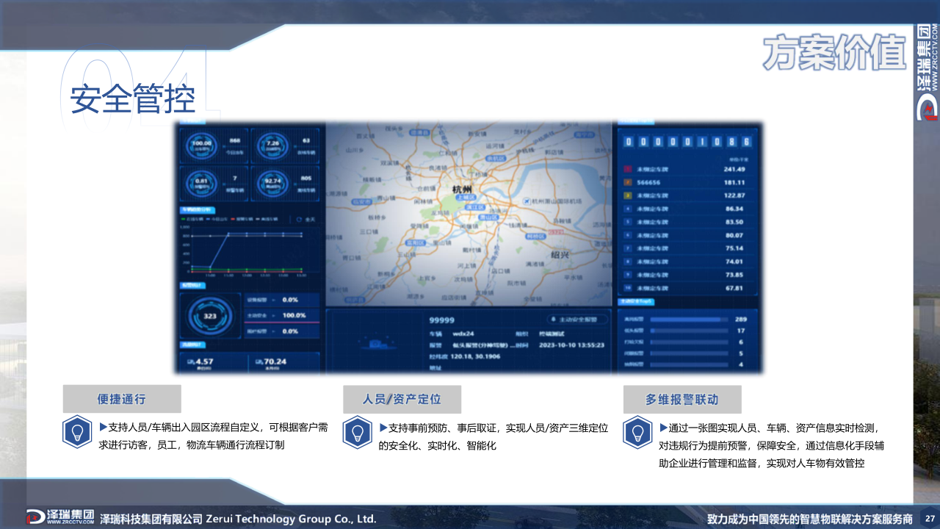Click the lightbulb icon beside 便捷通行
The width and height of the screenshot is (940, 529).
click(77, 432)
